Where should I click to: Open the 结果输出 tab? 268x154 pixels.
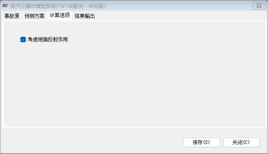pyautogui.click(x=85, y=16)
